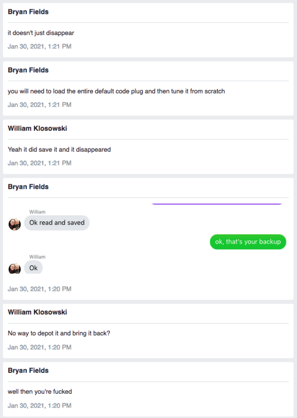Open William Klosowski name above "No way to depot"
This screenshot has height=418, width=297.
(x=38, y=313)
